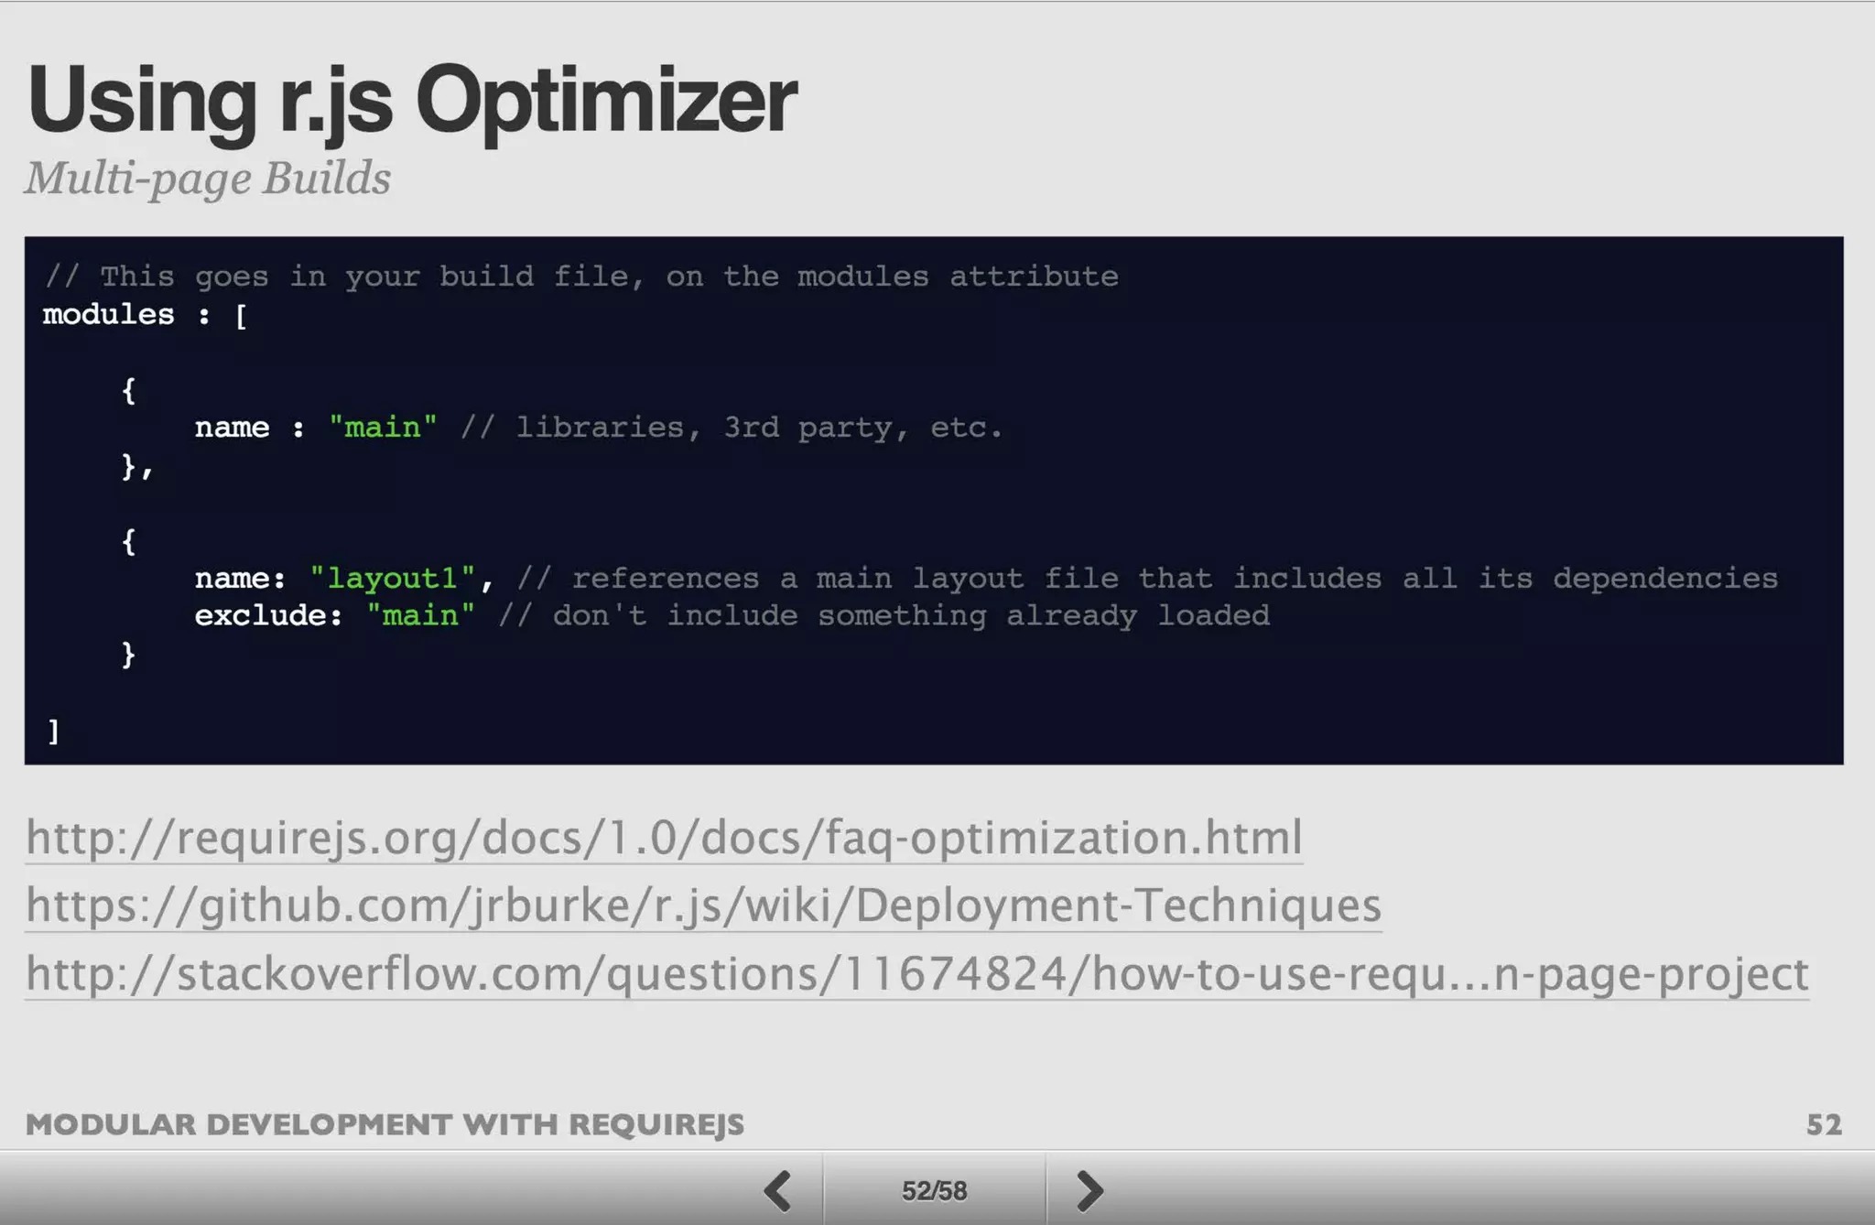This screenshot has height=1225, width=1875.
Task: Click the slide number 52 in footer
Action: coord(1824,1124)
